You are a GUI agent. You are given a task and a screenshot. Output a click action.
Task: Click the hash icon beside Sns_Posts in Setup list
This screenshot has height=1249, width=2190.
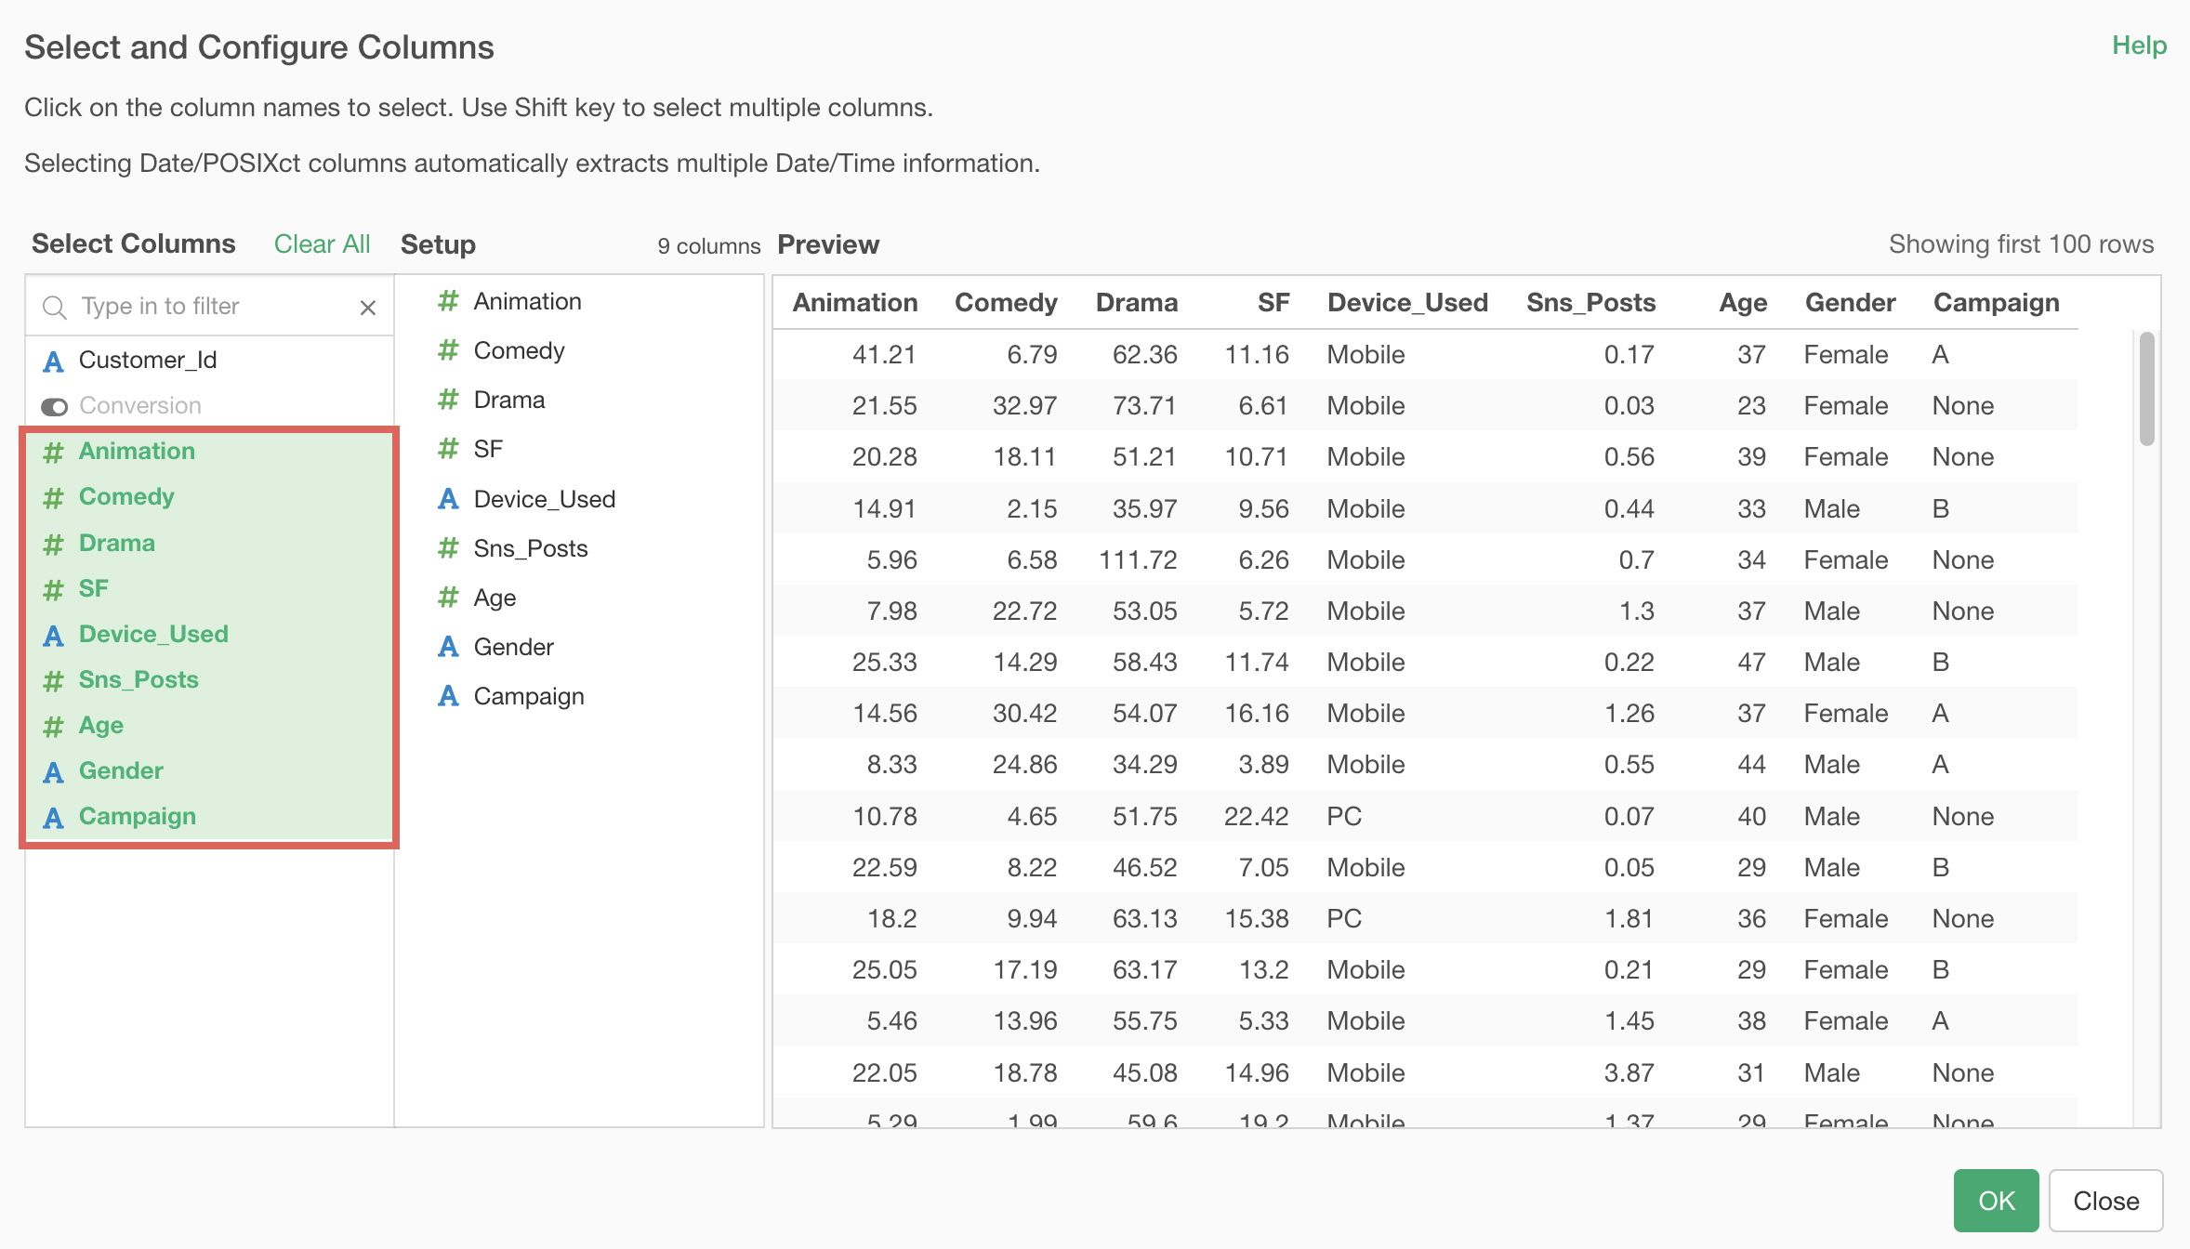pos(449,548)
